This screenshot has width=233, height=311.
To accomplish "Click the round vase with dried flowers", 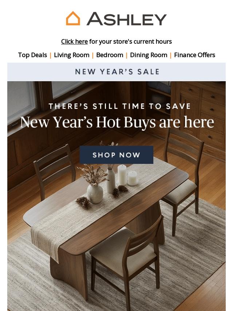I will click(x=95, y=193).
